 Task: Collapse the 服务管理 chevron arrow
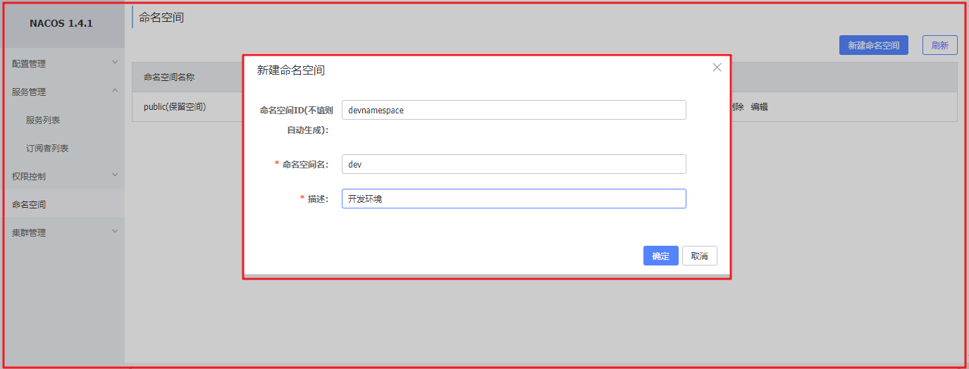click(x=115, y=90)
